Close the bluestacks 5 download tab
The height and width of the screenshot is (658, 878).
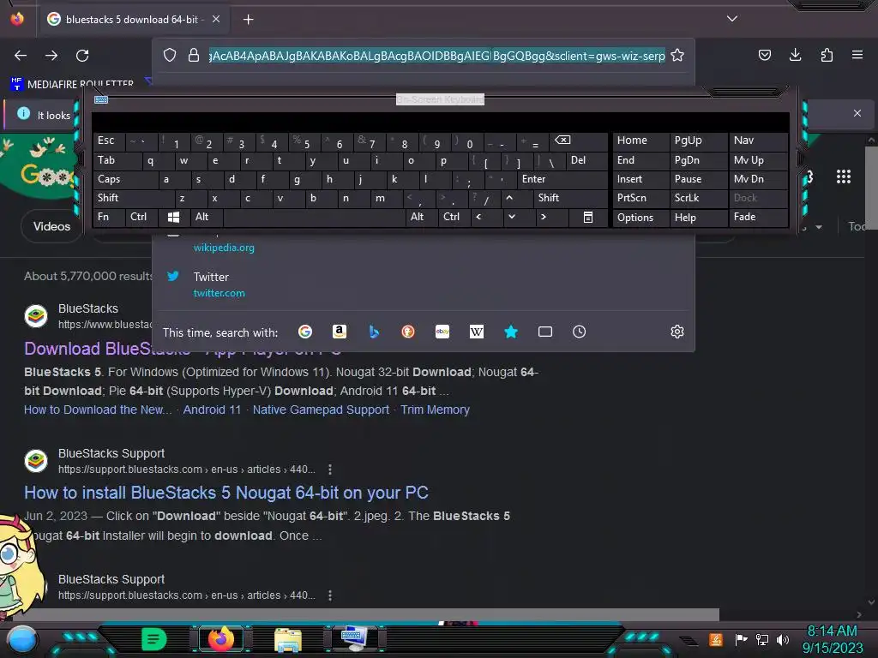pos(216,19)
